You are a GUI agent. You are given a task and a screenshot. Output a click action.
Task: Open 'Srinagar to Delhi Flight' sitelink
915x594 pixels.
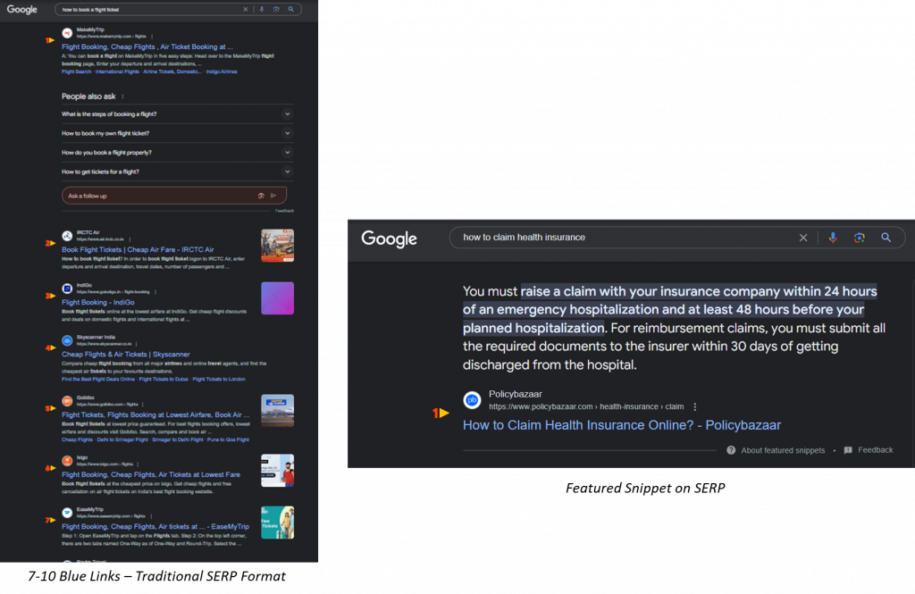[x=178, y=440]
